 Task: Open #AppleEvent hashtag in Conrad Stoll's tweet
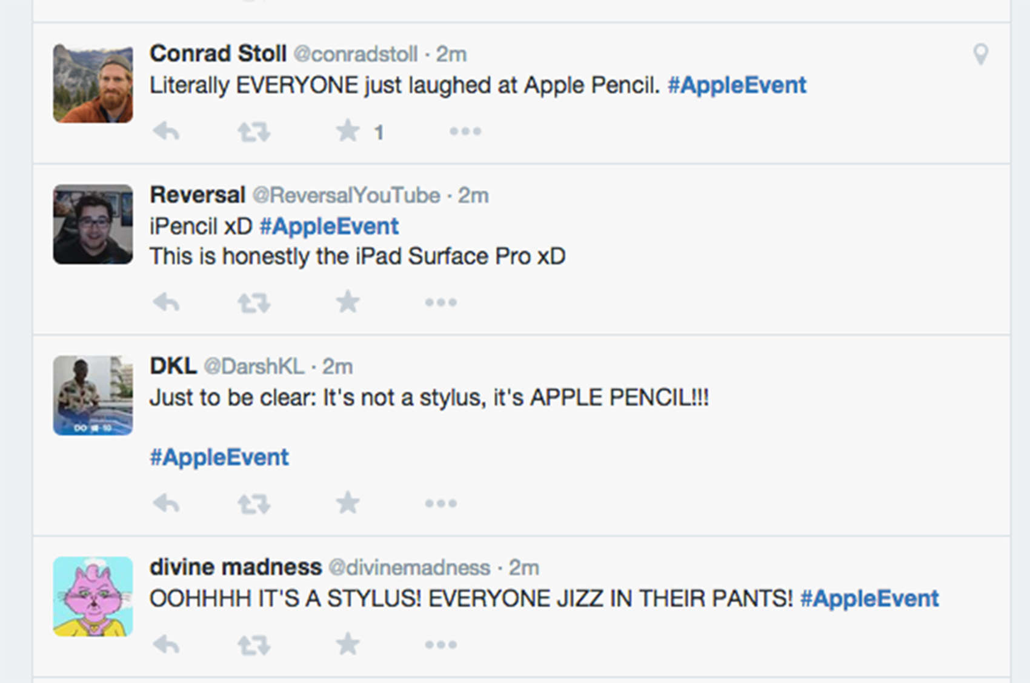click(x=737, y=85)
